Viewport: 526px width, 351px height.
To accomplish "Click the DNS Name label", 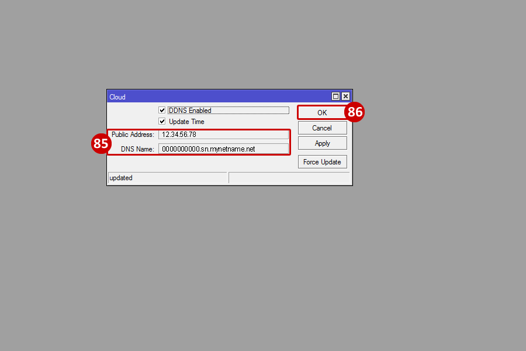I will (137, 149).
